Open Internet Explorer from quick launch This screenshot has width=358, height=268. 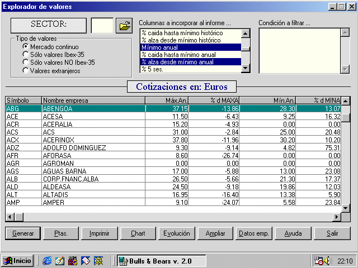pyautogui.click(x=47, y=261)
